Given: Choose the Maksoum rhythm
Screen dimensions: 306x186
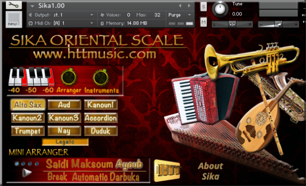Looking at the screenshot, I should 92,164.
